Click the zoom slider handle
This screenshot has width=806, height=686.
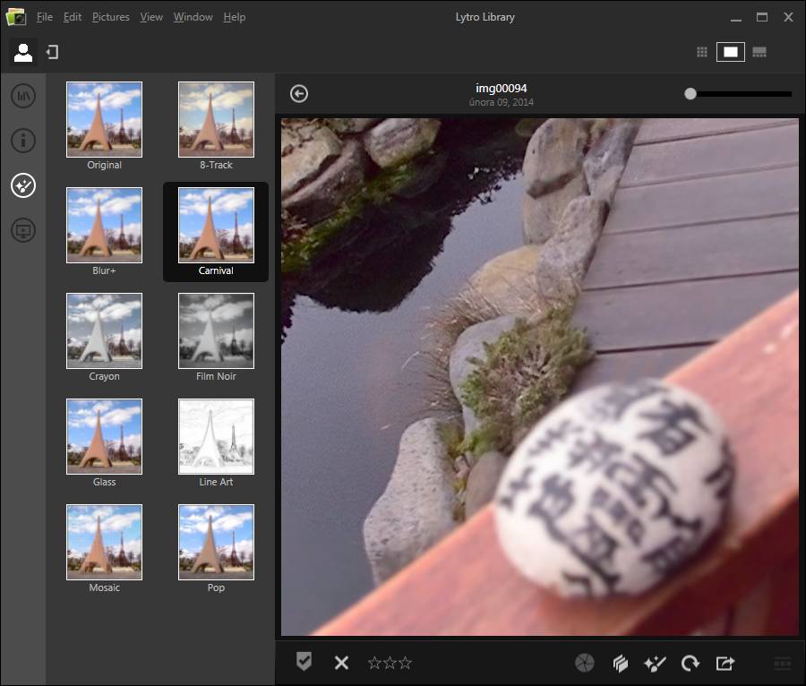(x=690, y=93)
